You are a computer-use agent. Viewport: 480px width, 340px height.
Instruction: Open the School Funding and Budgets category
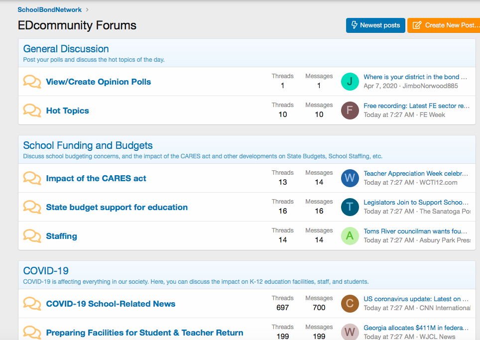tap(88, 145)
